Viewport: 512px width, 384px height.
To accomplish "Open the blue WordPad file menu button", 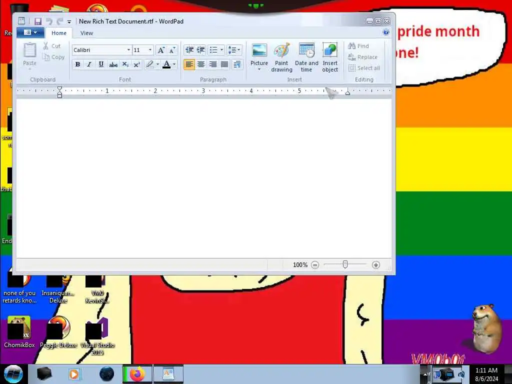I will tap(30, 32).
